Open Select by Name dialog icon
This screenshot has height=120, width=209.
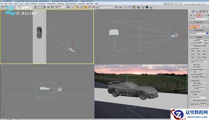click(36, 7)
